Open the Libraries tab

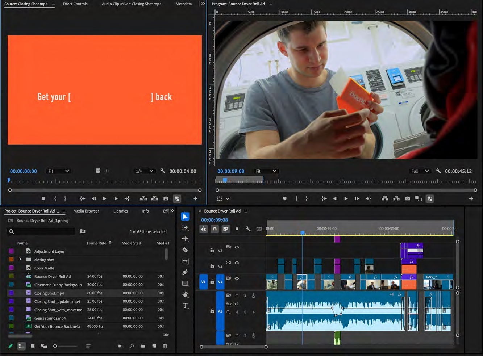click(120, 211)
